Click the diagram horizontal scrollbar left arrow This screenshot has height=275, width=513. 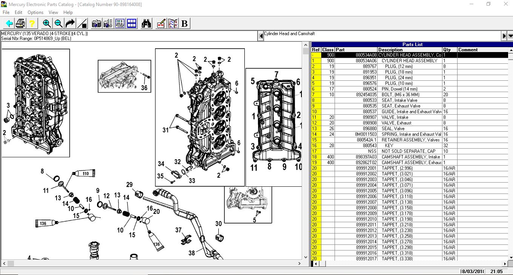[x=4, y=263]
